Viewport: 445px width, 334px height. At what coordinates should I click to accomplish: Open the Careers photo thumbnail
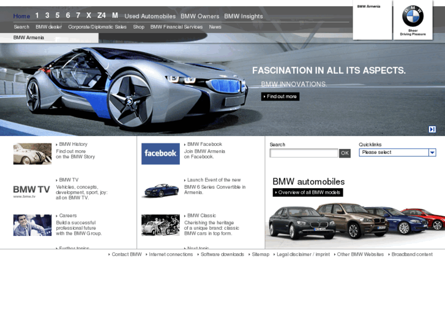point(32,225)
